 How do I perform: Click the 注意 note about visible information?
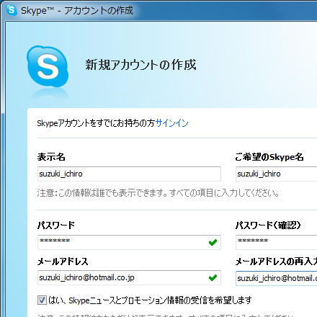[x=158, y=193]
